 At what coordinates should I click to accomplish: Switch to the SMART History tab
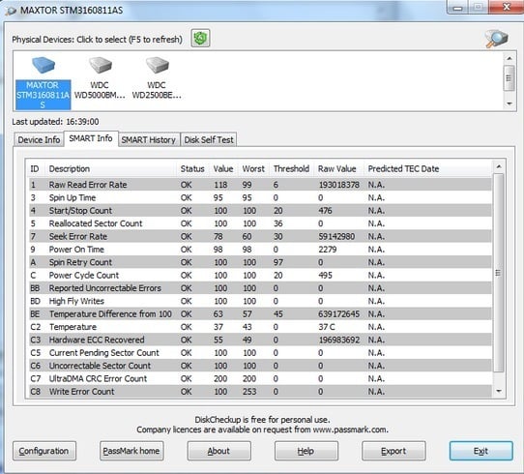tap(148, 139)
